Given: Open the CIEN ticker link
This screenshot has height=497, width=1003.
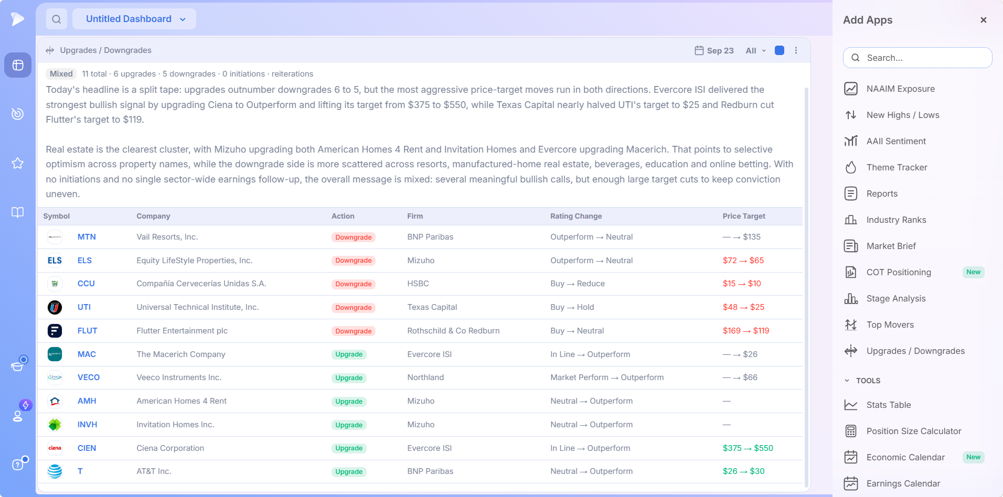Looking at the screenshot, I should (x=87, y=448).
